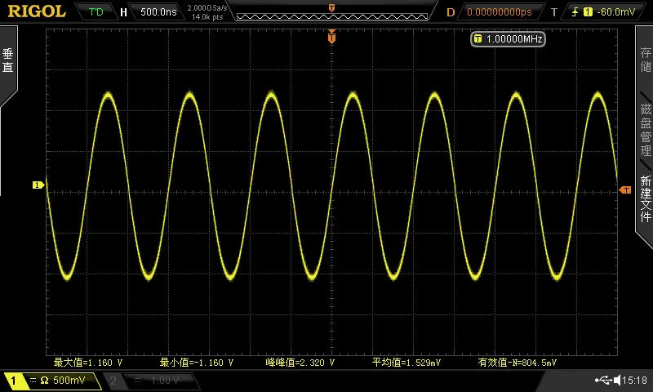Select the orange trigger position marker at top of grid
653x392 pixels.
click(331, 37)
